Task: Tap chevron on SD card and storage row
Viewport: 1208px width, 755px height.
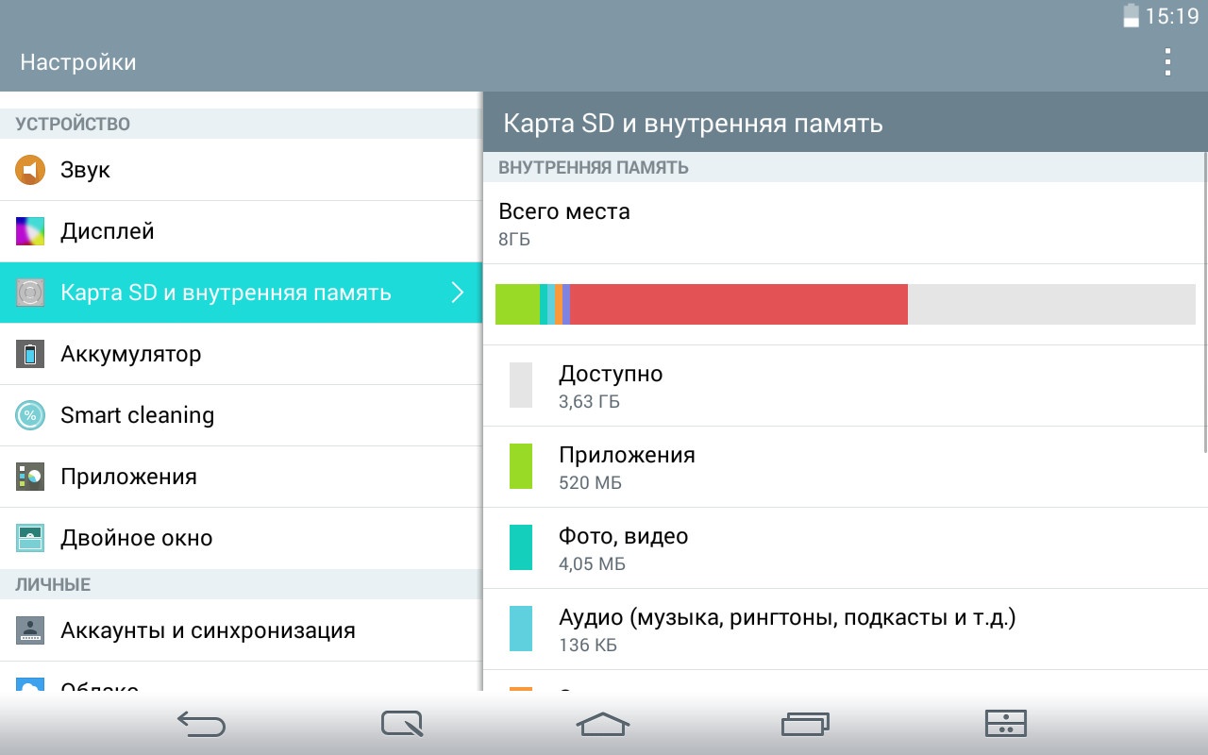Action: point(458,293)
